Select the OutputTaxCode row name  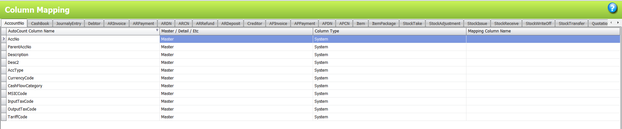pos(83,109)
